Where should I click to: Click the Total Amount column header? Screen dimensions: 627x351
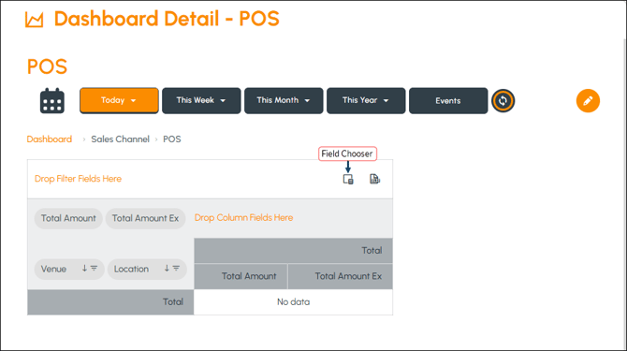pyautogui.click(x=241, y=276)
